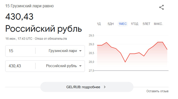The width and height of the screenshot is (178, 99).
Task: Focus the amount field containing 15
Action: click(x=21, y=51)
